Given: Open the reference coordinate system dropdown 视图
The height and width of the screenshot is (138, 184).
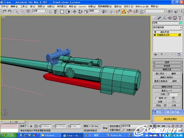Looking at the screenshot, I should point(95,11).
